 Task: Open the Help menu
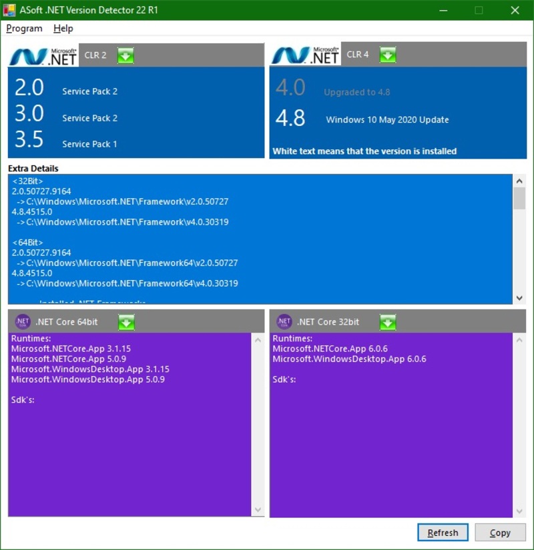(63, 29)
